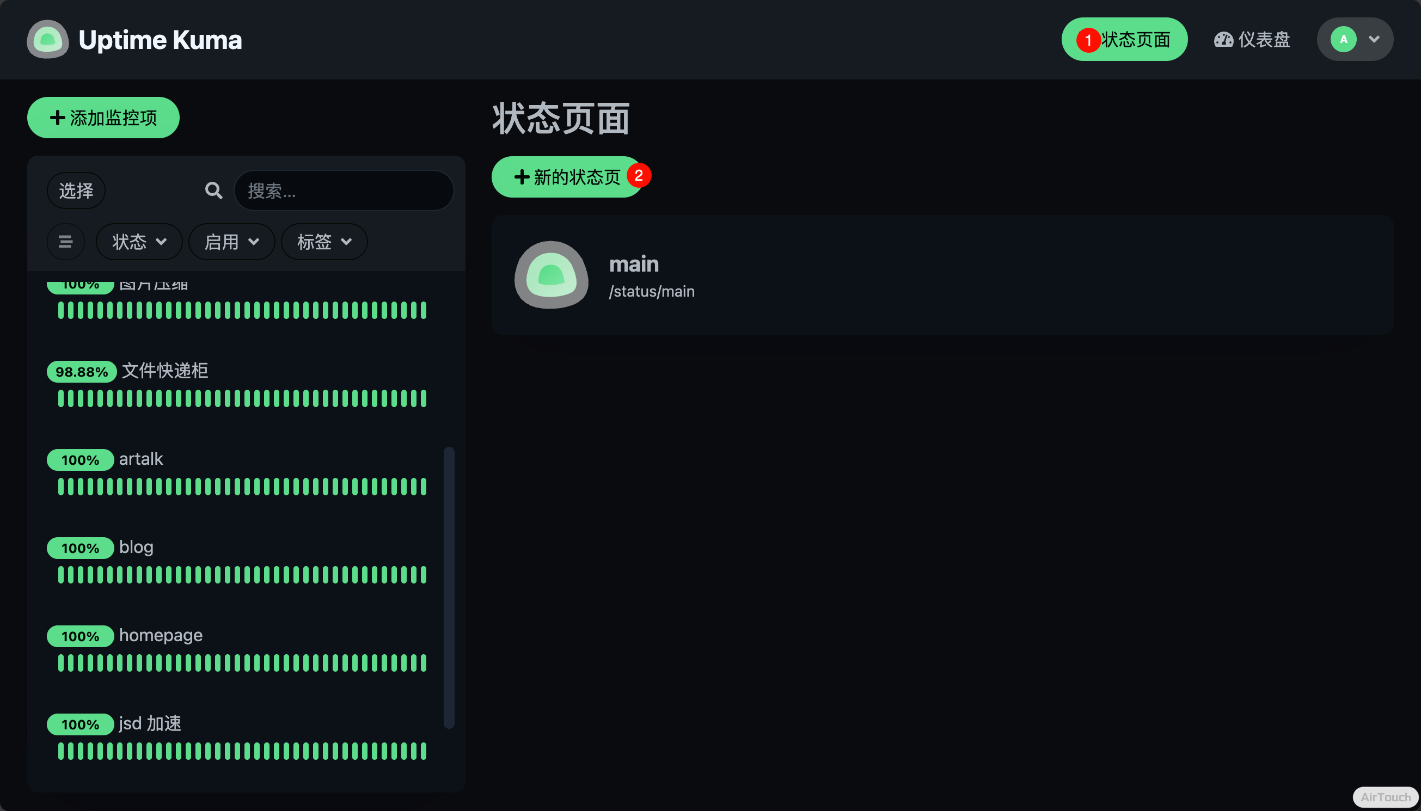Focus the 搜索 search input field

pyautogui.click(x=344, y=191)
